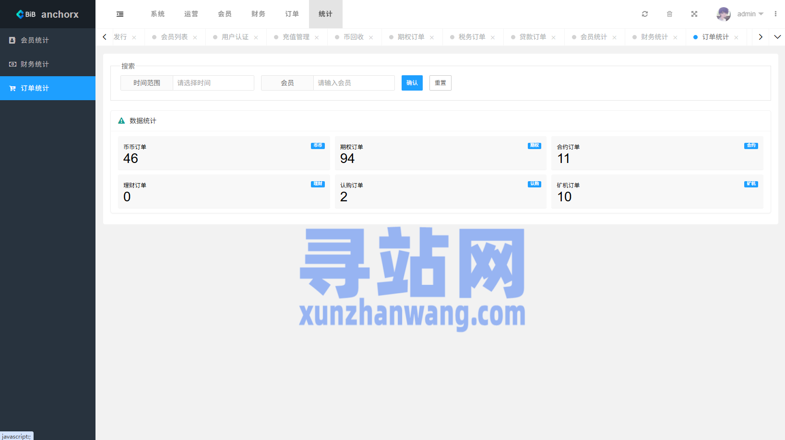Screen dimensions: 785x440
Task: Close the 期权订单 tab
Action: point(432,37)
